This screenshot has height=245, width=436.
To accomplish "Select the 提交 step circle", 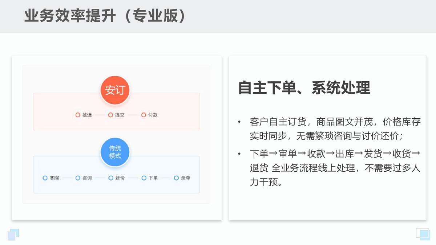I will point(110,115).
